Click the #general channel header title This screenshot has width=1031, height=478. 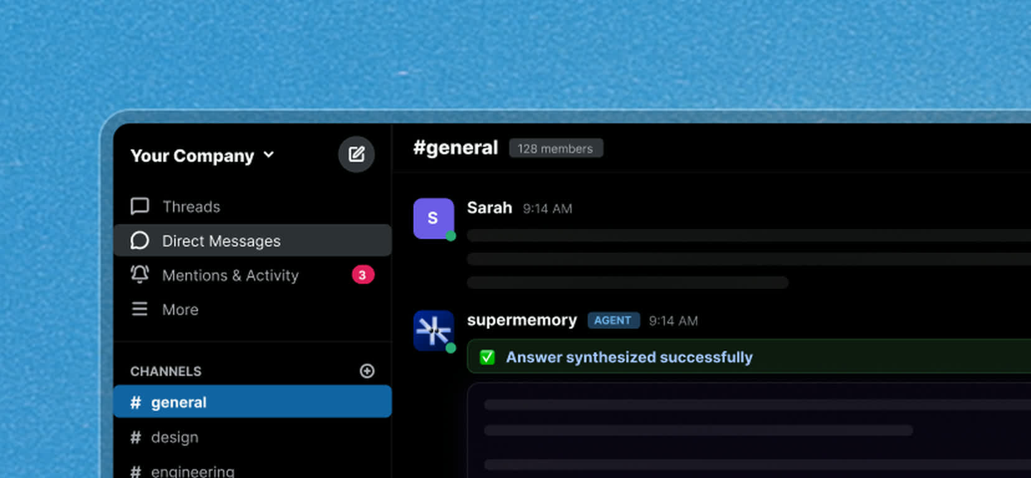(456, 148)
